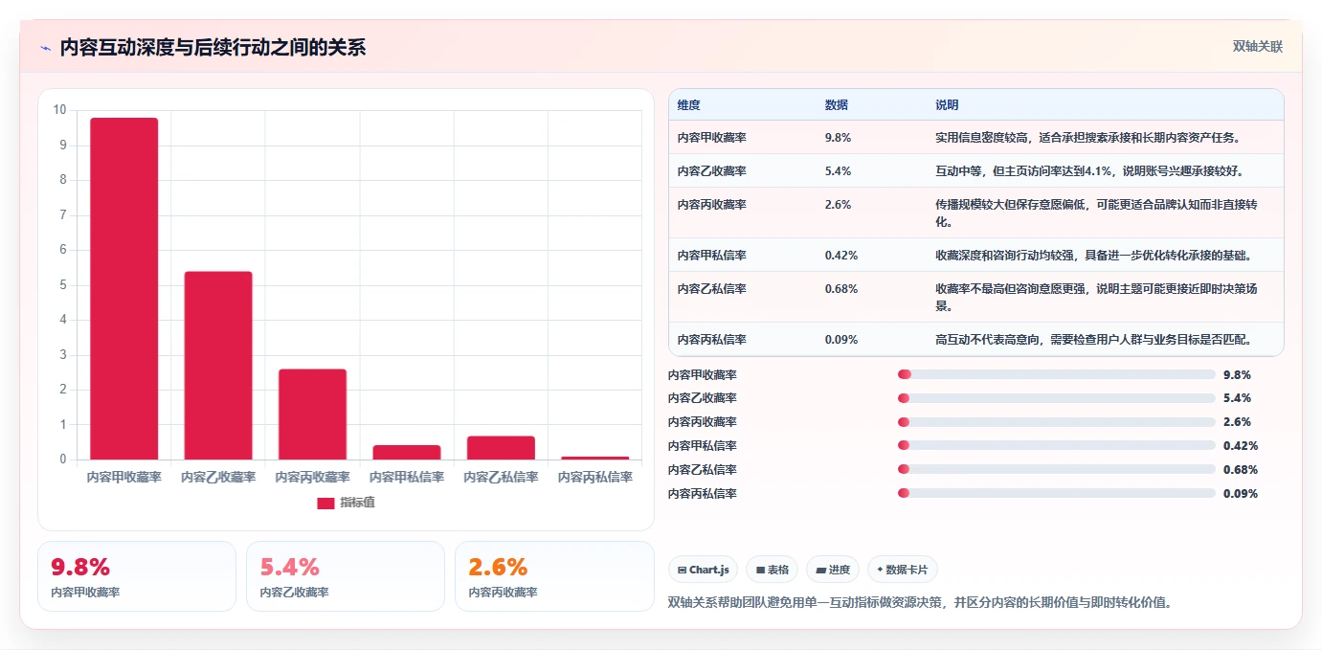Click the page title 内容互动深度与后续行动之间的关系
1322x650 pixels.
[213, 48]
